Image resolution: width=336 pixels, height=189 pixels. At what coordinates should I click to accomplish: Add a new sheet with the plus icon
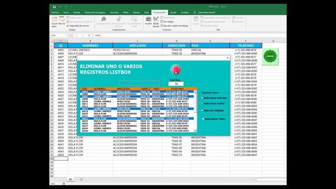click(81, 180)
